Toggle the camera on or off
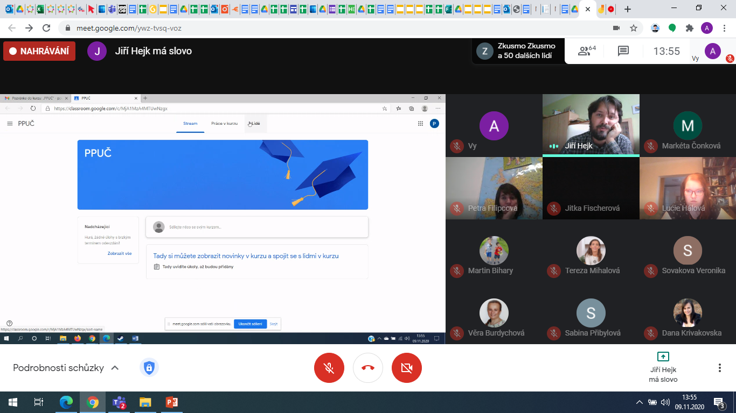This screenshot has width=736, height=413. click(407, 368)
